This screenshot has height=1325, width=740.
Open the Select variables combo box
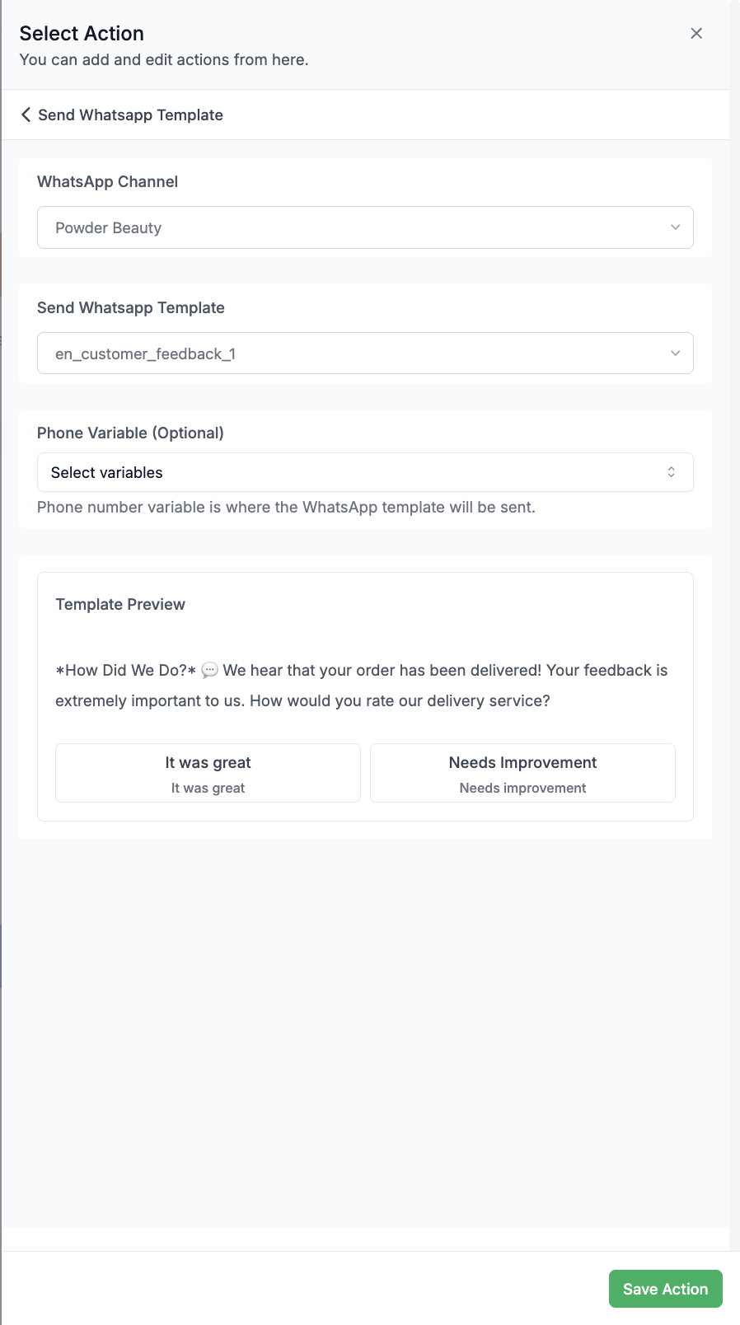[x=365, y=472]
